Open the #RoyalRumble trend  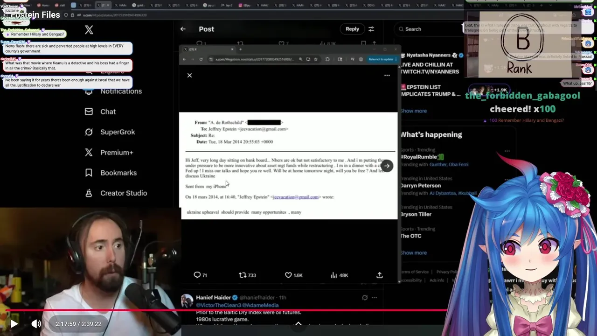422,157
